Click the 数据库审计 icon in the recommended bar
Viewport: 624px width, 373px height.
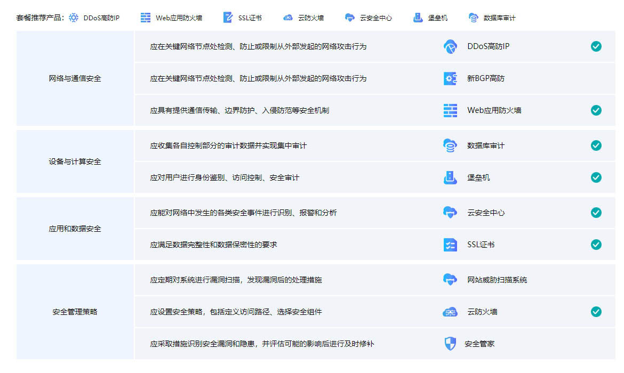pos(473,18)
